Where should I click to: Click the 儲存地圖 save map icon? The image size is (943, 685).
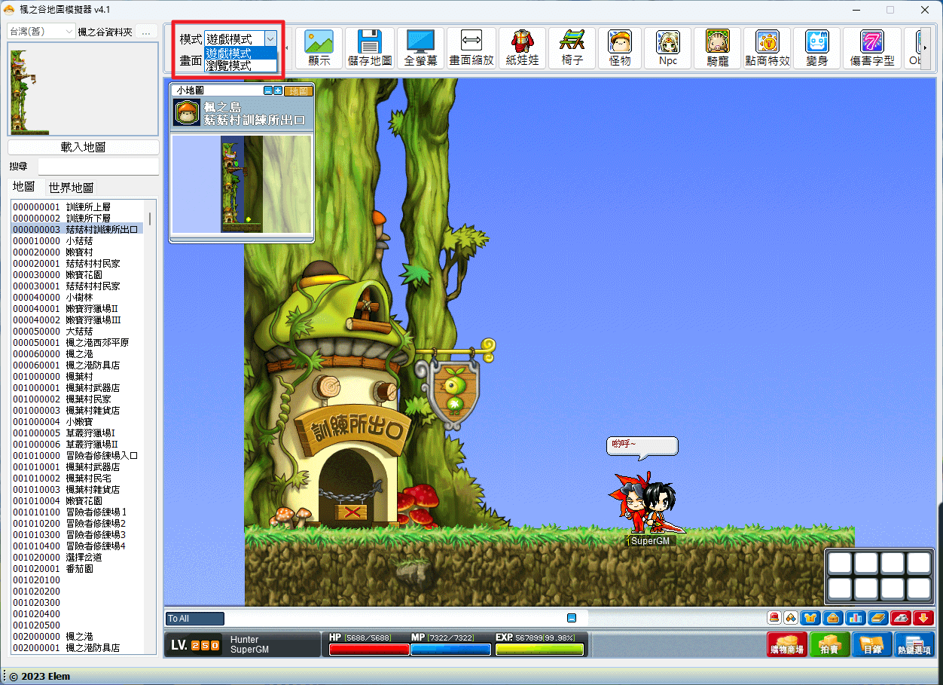click(370, 48)
